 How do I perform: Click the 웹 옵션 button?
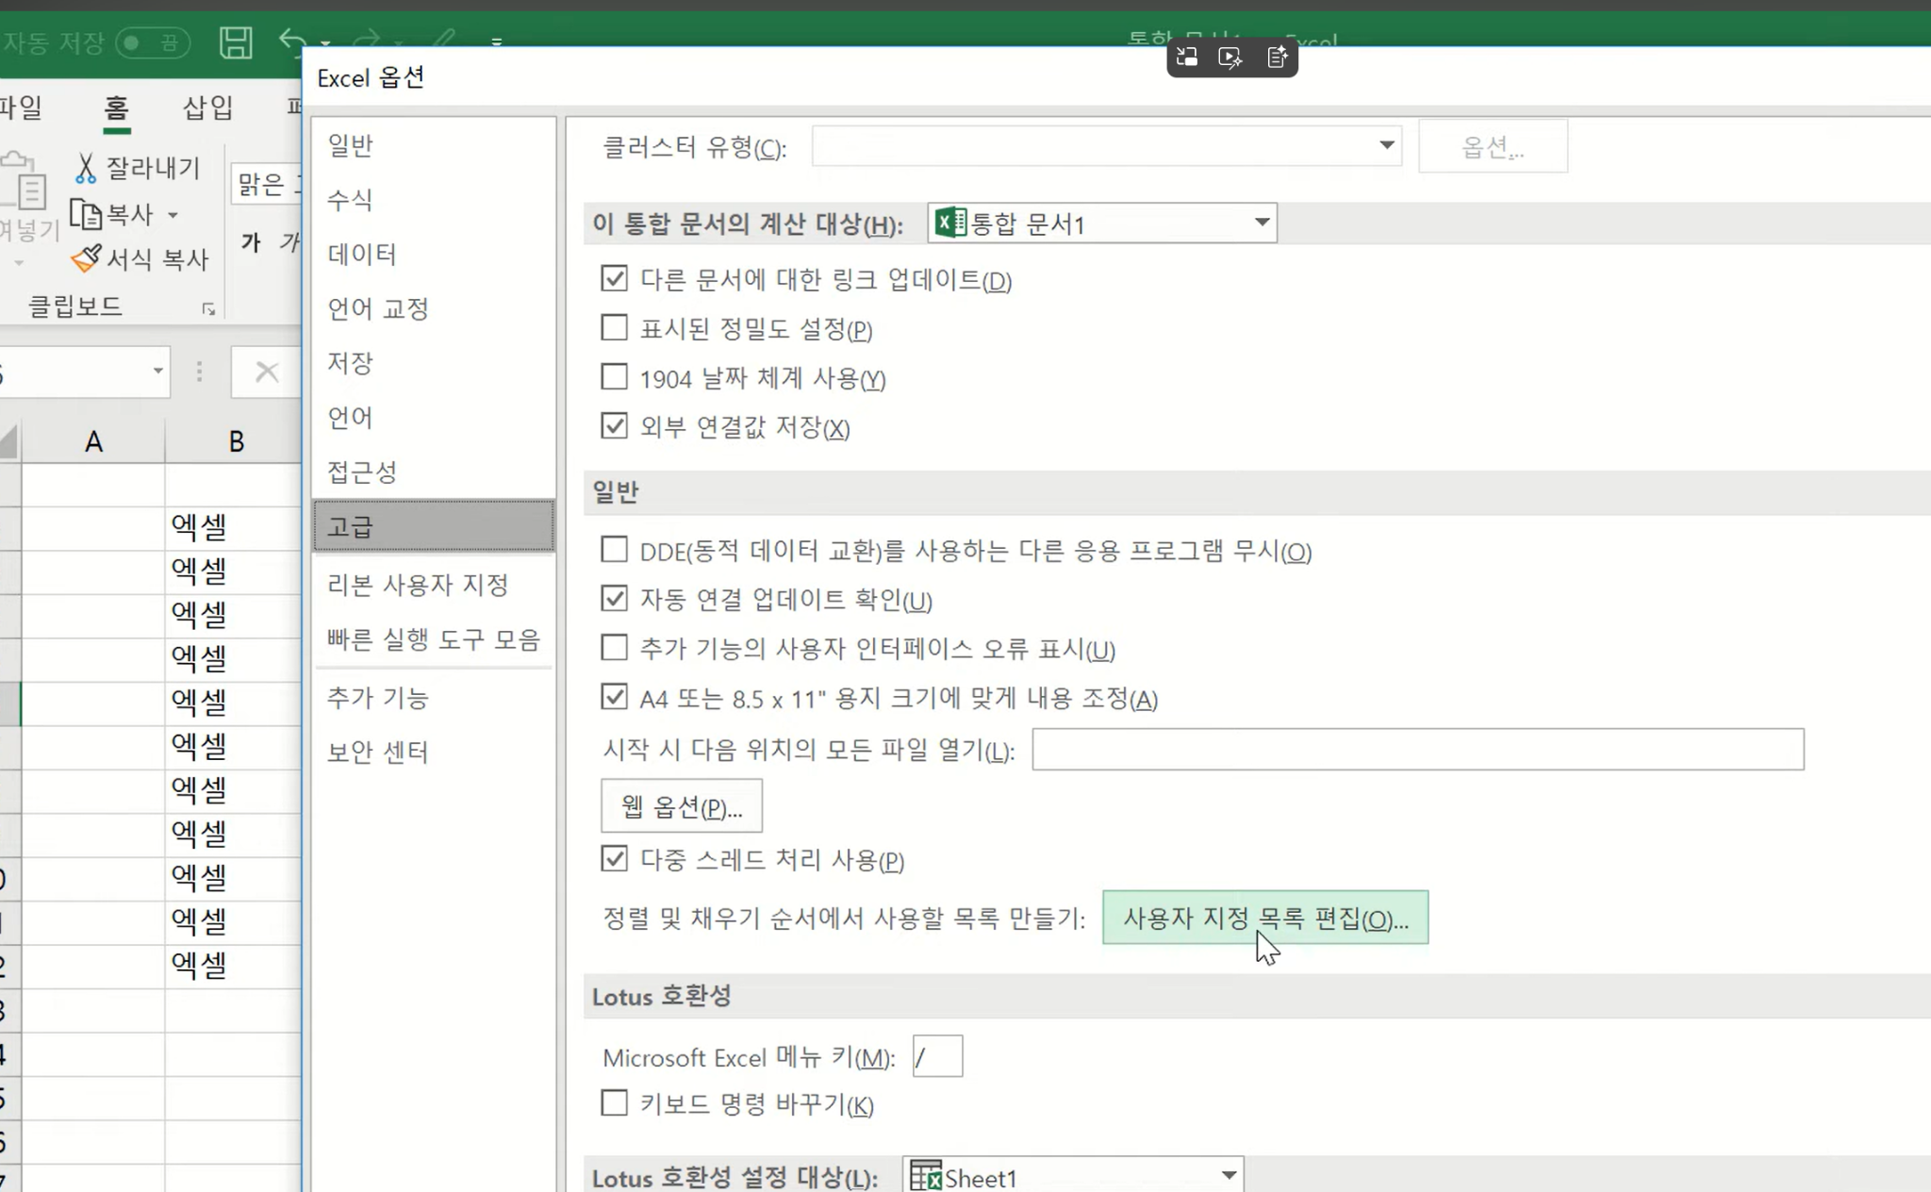click(681, 806)
